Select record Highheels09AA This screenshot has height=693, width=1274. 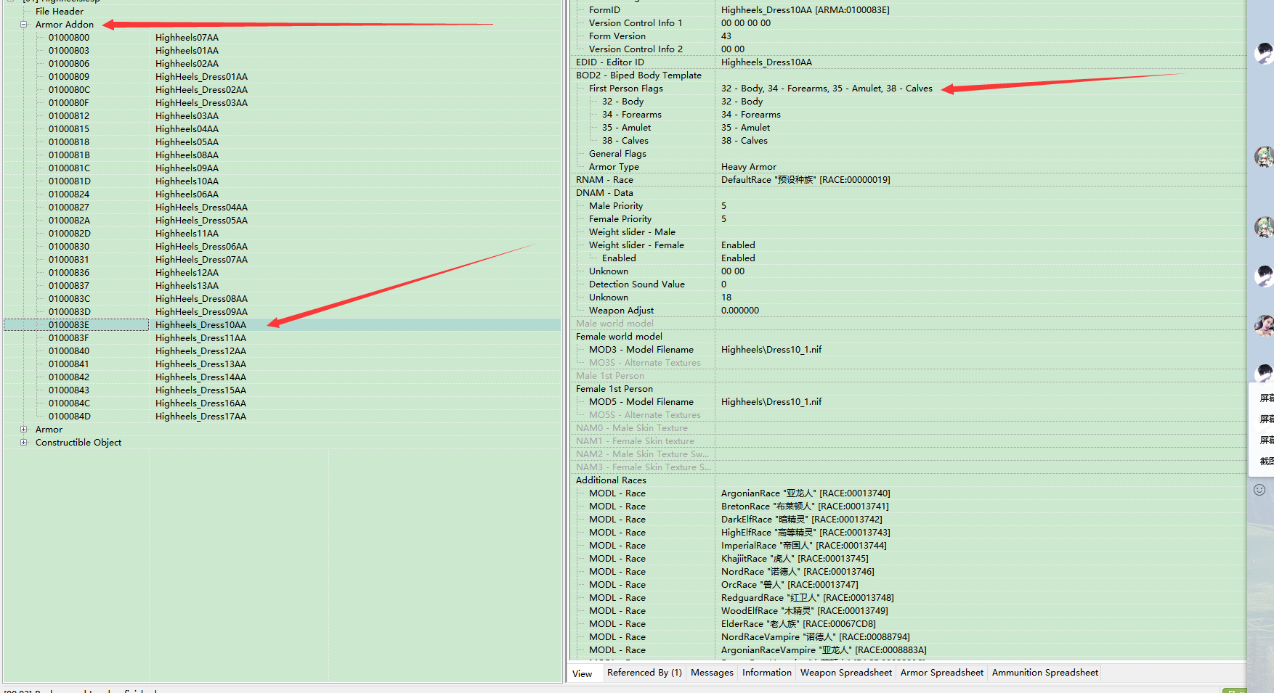tap(187, 168)
